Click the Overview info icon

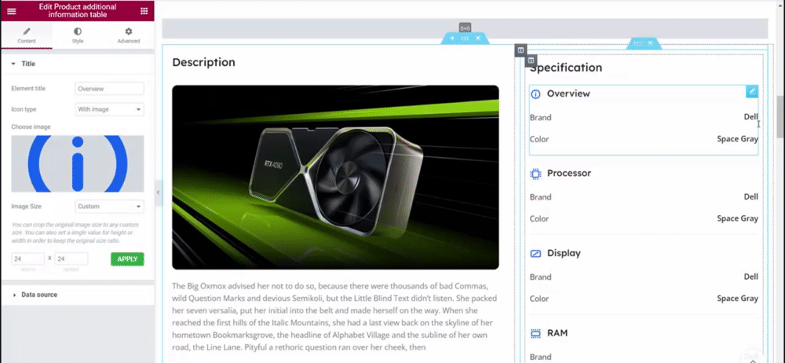pos(535,94)
